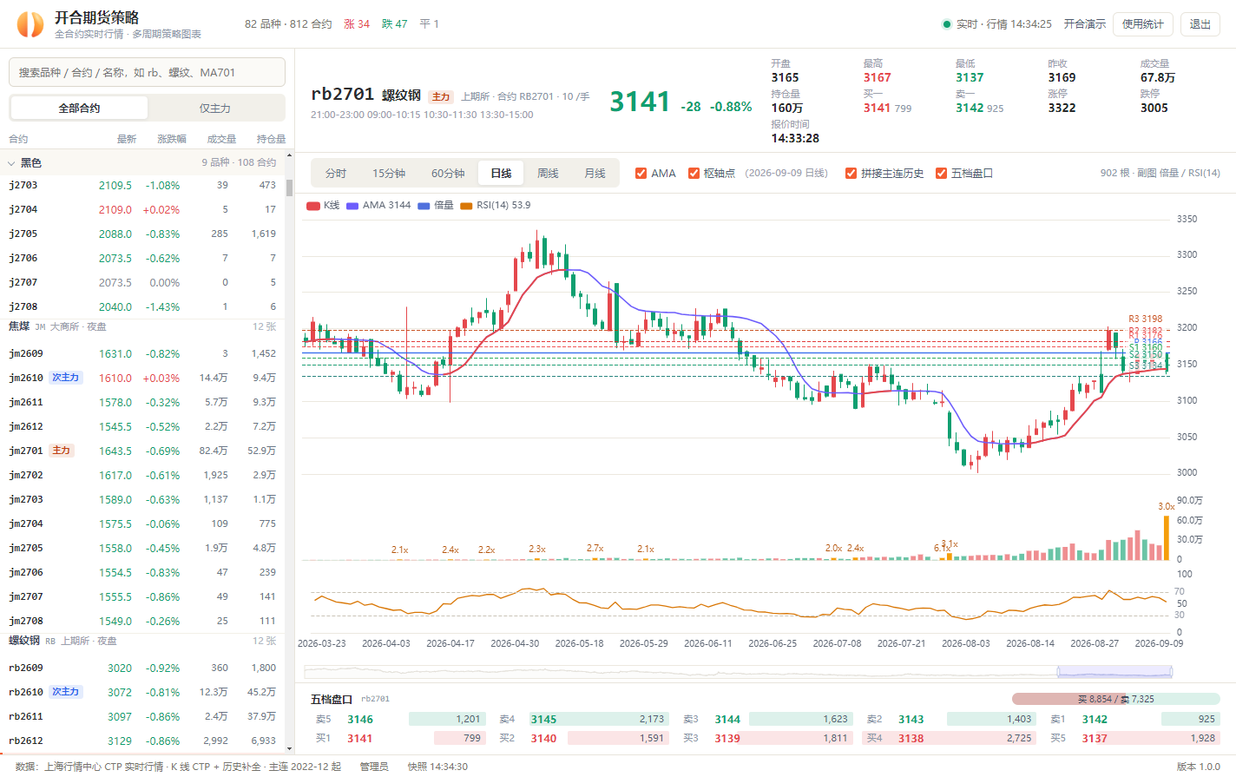Open the jm2611 contract row
Viewport: 1236px width, 777px height.
pos(143,402)
